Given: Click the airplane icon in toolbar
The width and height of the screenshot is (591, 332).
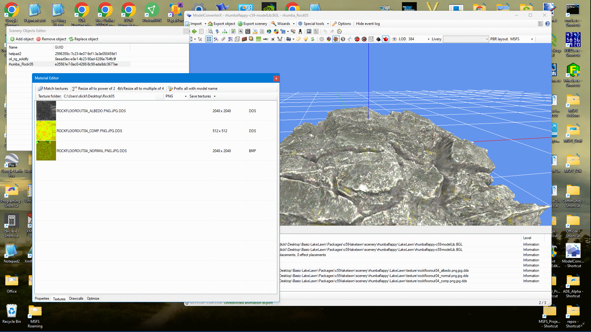Looking at the screenshot, I should click(273, 39).
